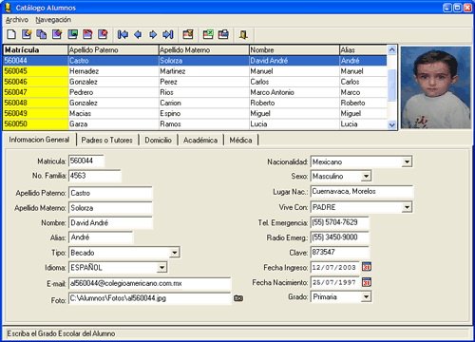The height and width of the screenshot is (342, 475).
Task: Click the fourth toolbar icon with star
Action: tap(57, 34)
